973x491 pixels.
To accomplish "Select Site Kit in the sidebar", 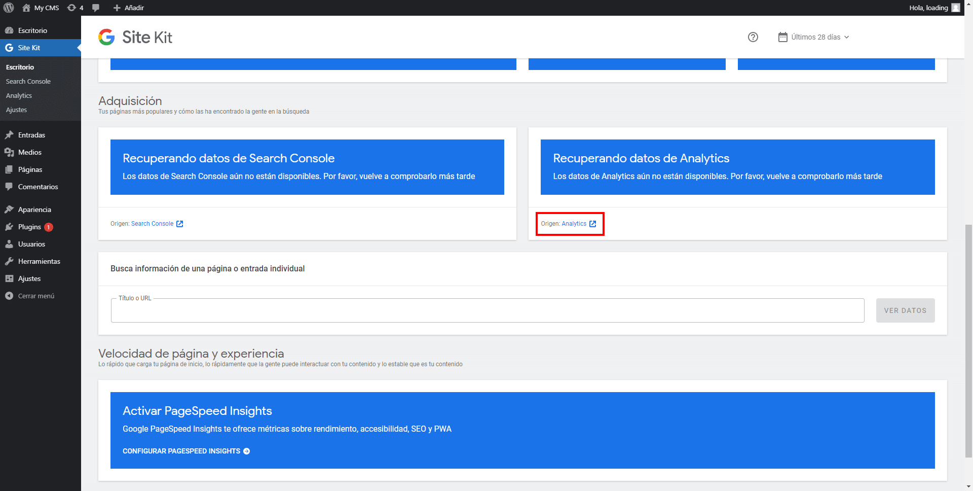I will (x=41, y=48).
